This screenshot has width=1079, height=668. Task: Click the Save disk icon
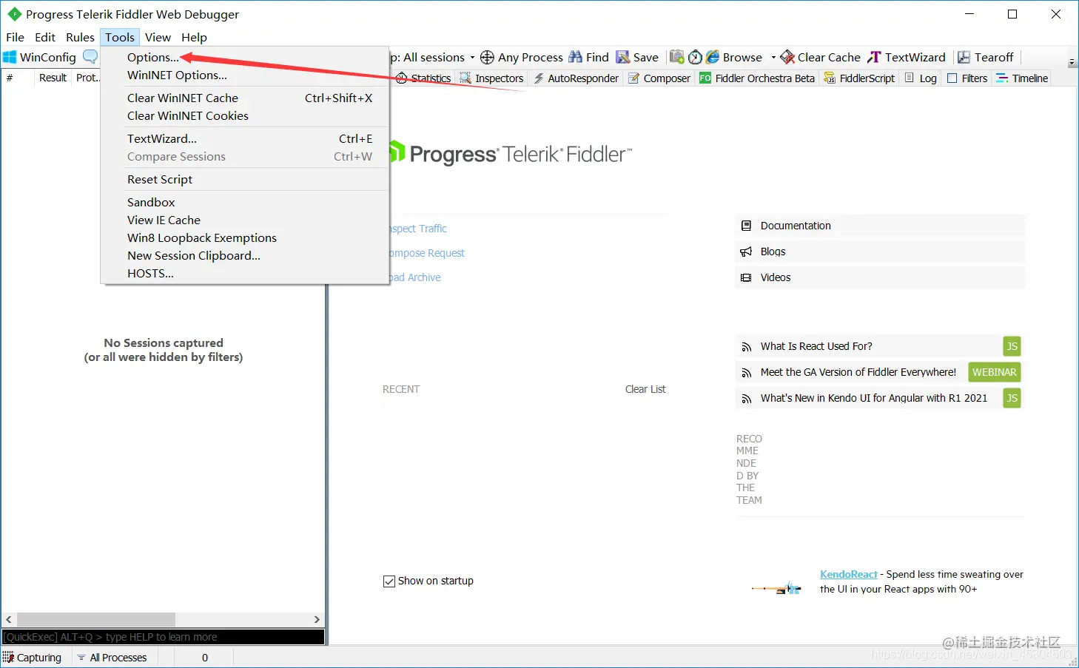point(623,57)
